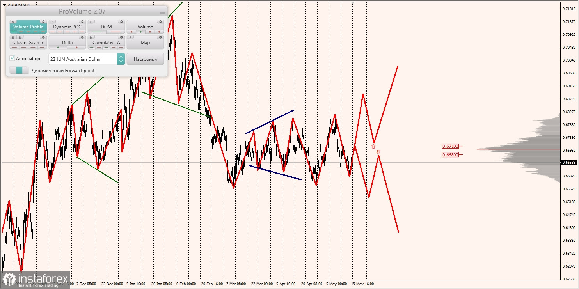
Task: Click the 6 Feb 00:00 time label
Action: pos(186,284)
